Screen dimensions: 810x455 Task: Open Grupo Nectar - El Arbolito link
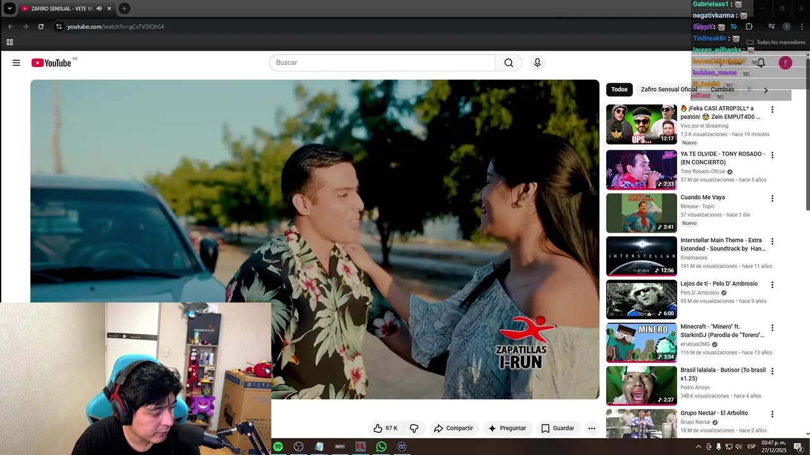714,413
